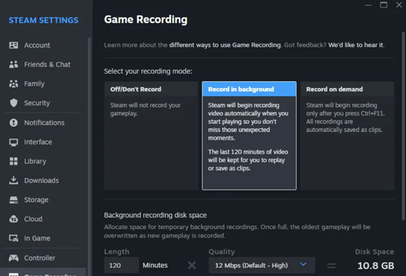Click the In Game overlay icon
Image resolution: width=406 pixels, height=276 pixels.
coord(14,238)
